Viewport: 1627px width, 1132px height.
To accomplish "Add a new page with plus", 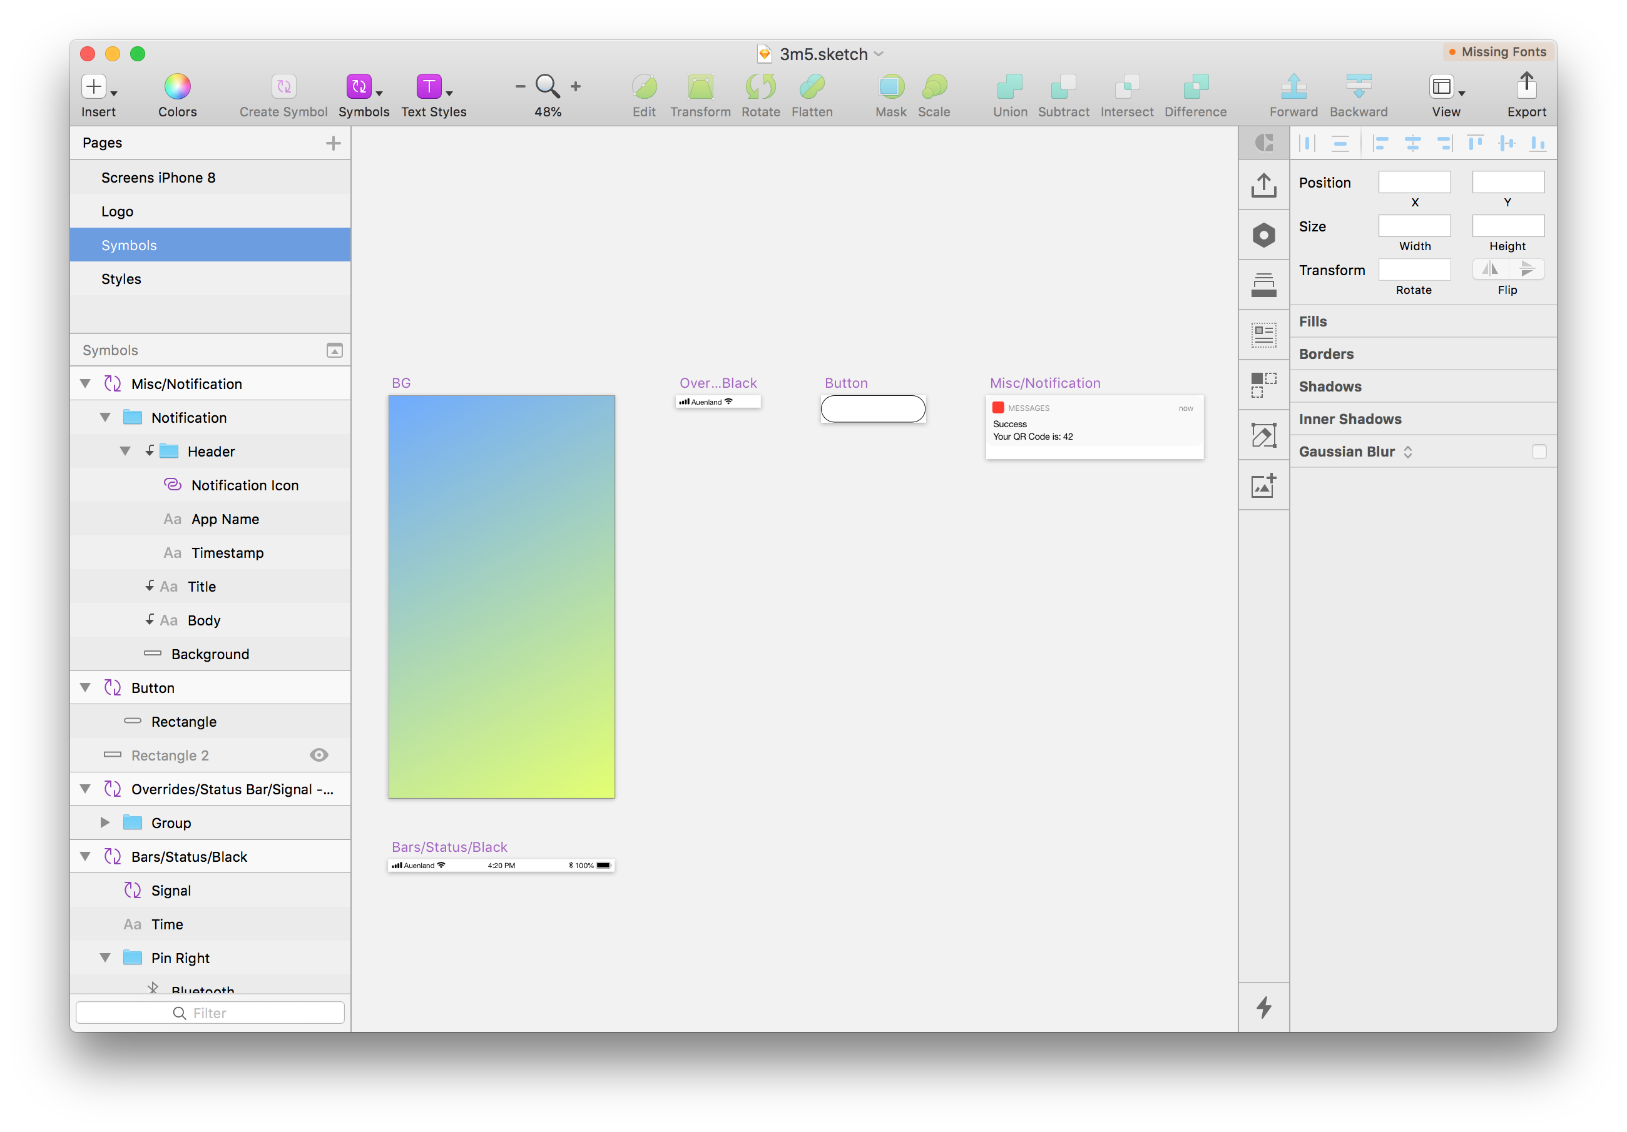I will [x=333, y=143].
